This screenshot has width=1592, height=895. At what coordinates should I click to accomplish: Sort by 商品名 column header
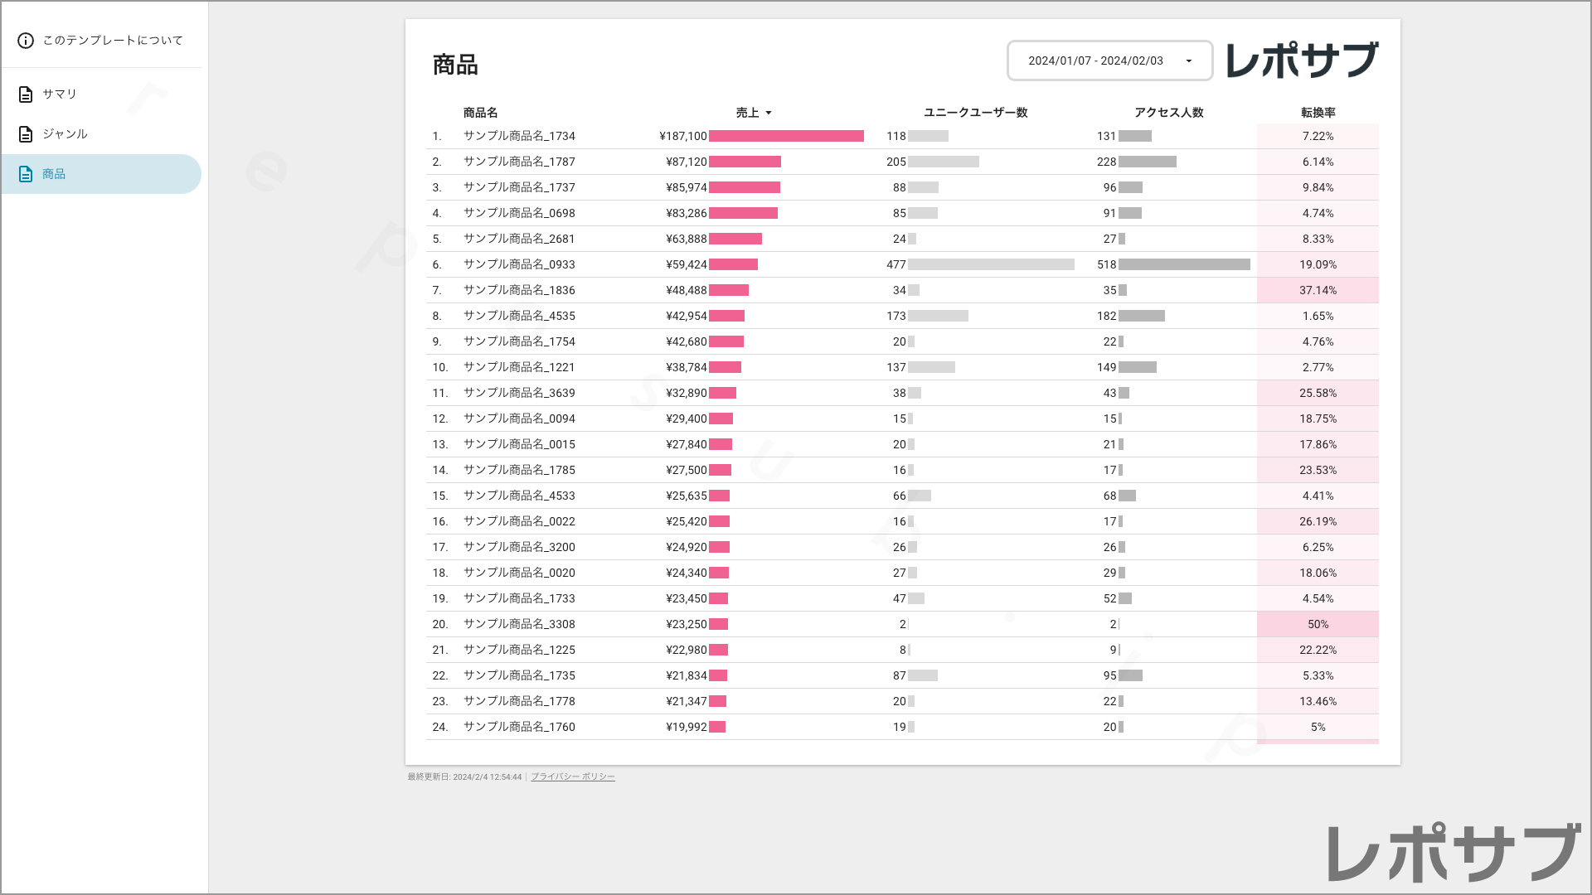(480, 113)
